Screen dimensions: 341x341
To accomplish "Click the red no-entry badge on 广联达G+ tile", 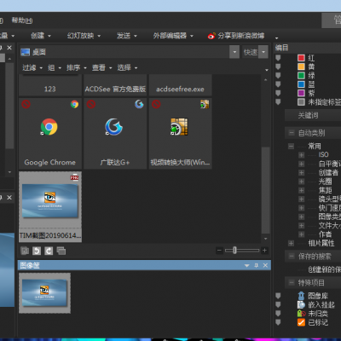I will pos(91,104).
